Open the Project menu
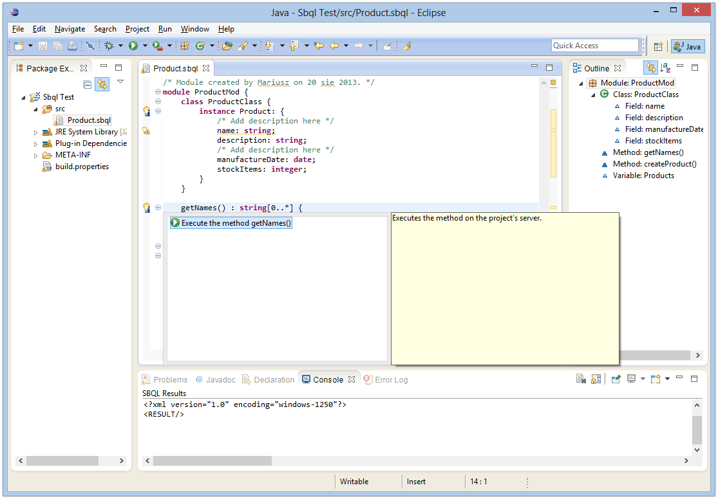This screenshot has height=499, width=718. pos(137,29)
